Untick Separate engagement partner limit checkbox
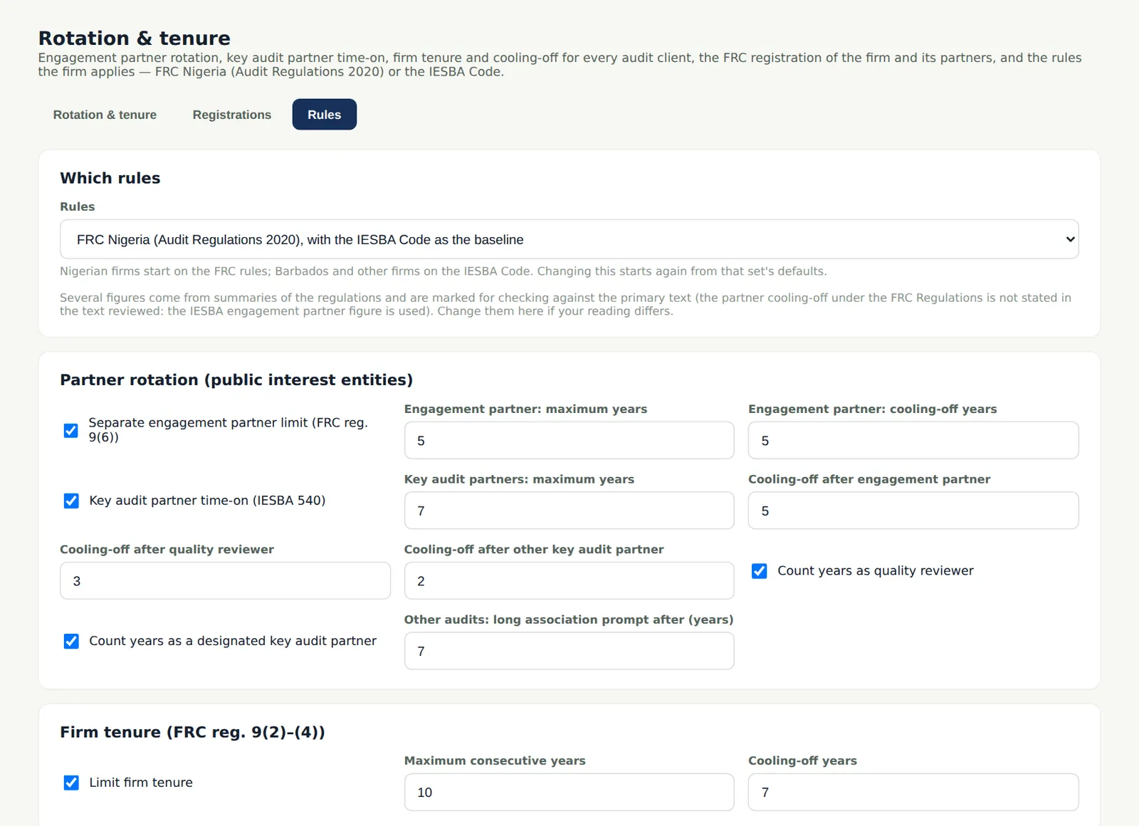 point(71,430)
